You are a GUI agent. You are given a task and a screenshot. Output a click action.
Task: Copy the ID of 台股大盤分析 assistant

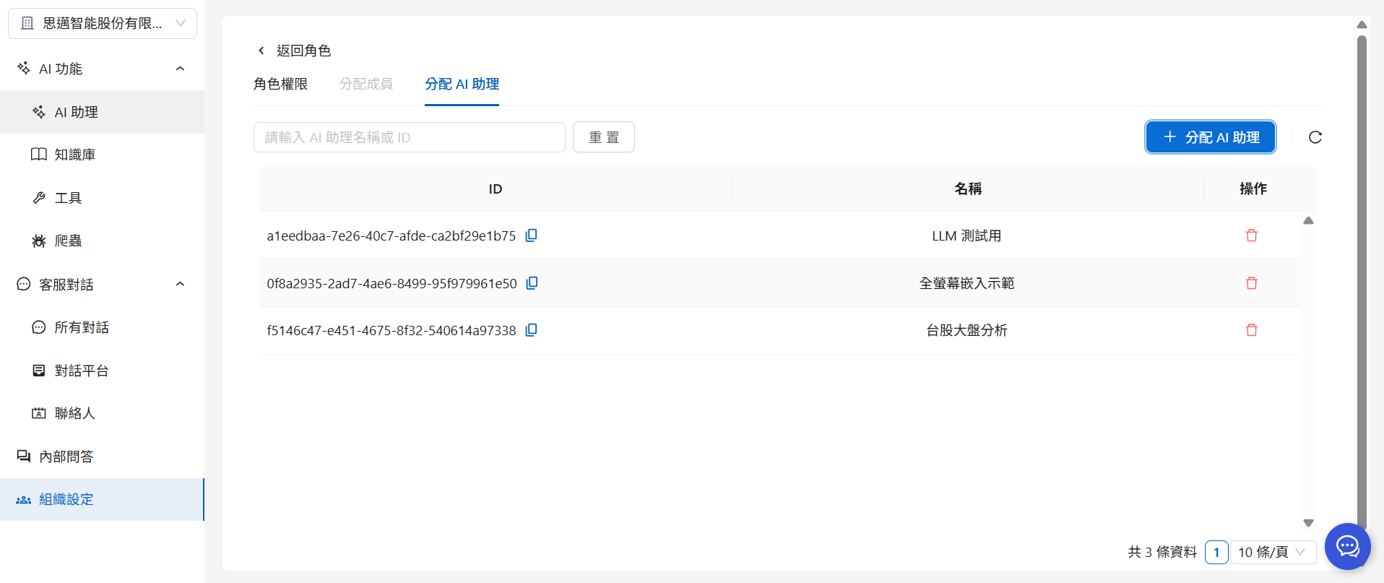coord(531,330)
